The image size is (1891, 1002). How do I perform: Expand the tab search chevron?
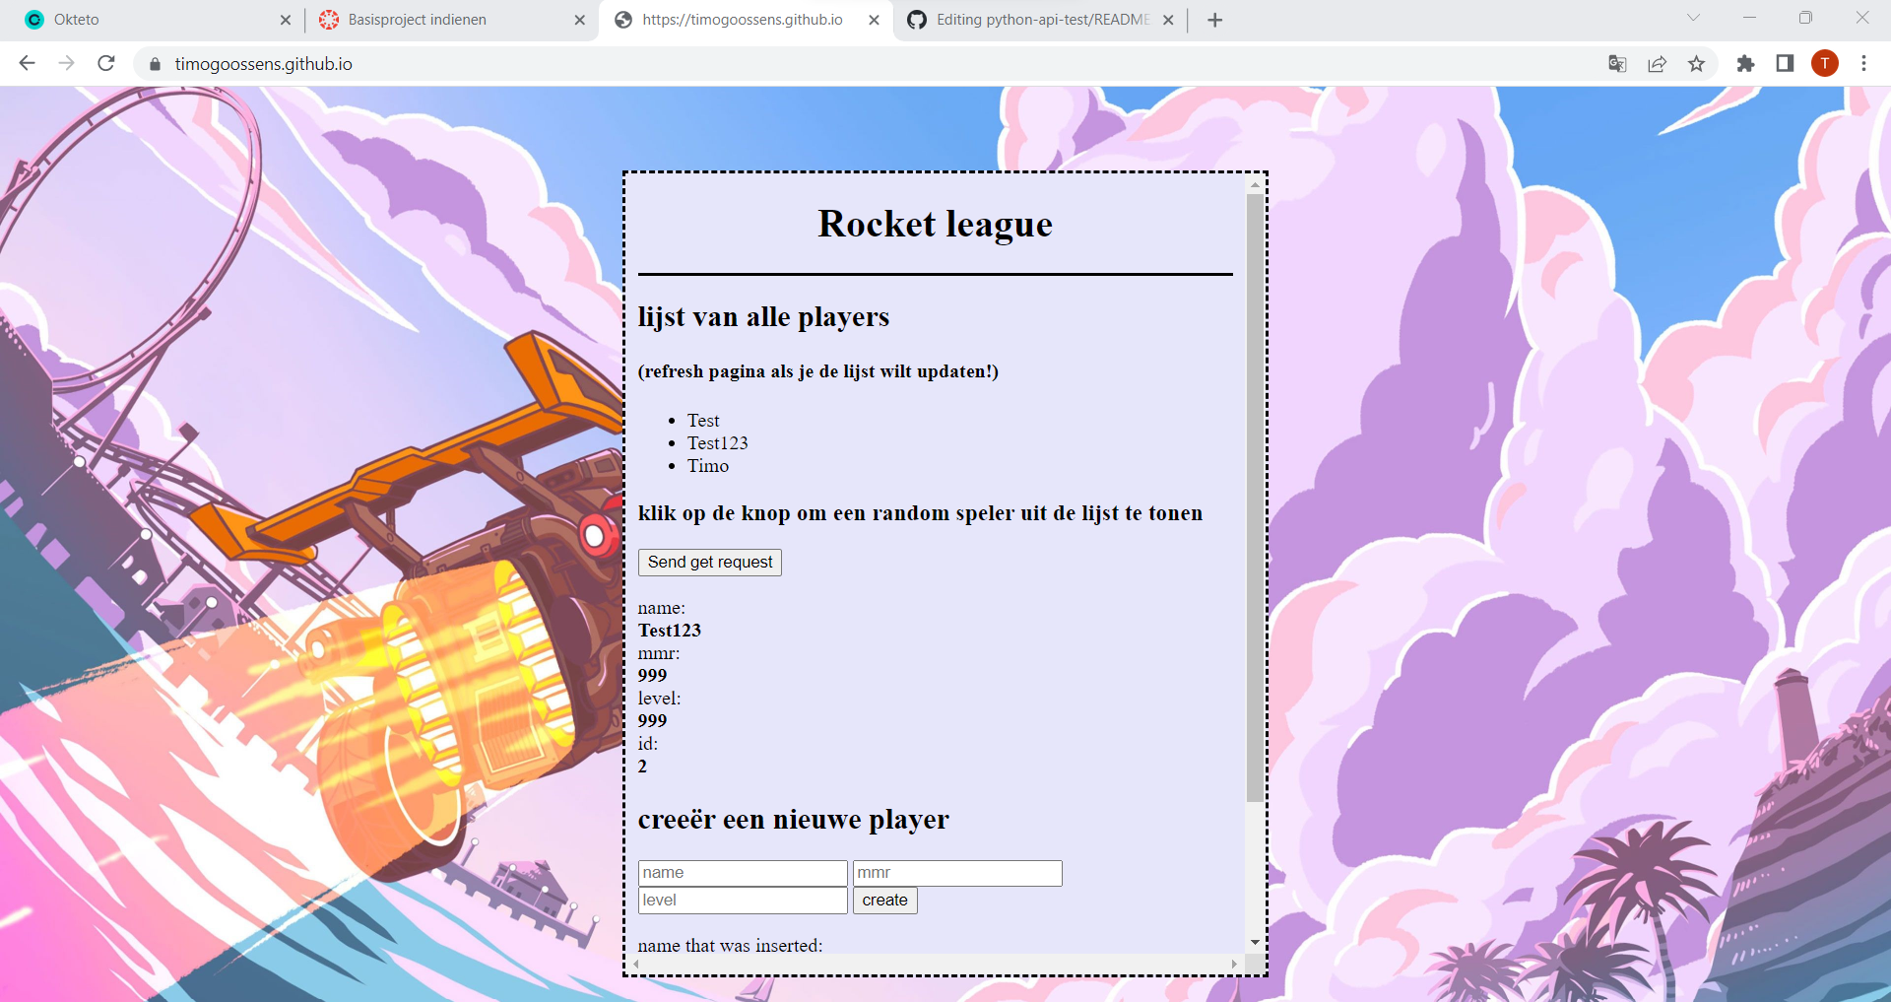[x=1693, y=18]
